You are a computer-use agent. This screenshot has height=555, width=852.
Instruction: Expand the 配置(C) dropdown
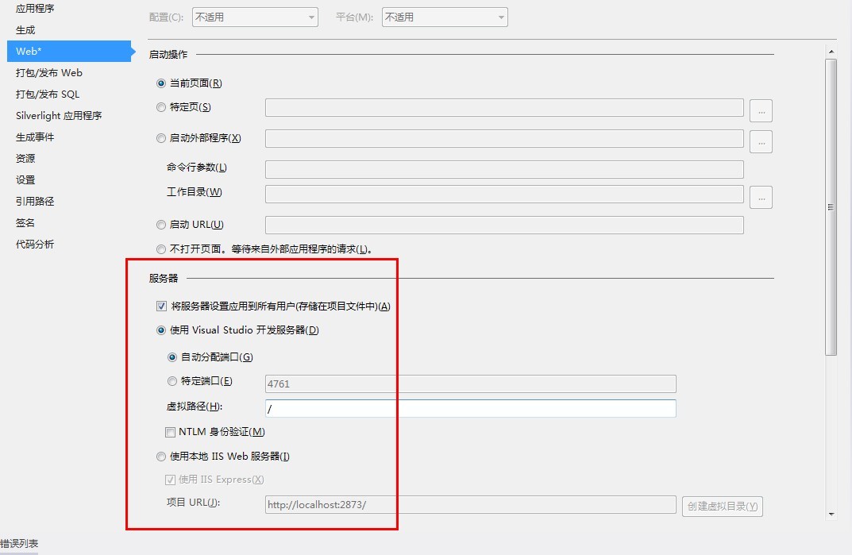click(x=255, y=17)
